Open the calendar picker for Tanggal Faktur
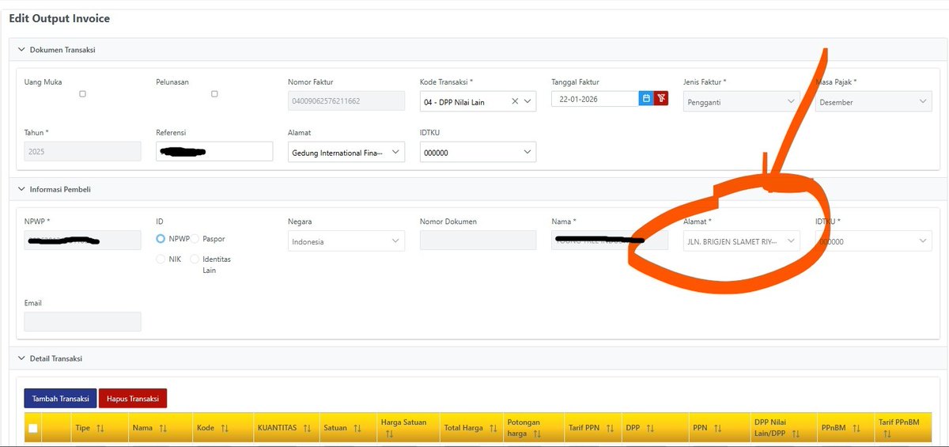Screen dimensions: 949x447 (646, 99)
